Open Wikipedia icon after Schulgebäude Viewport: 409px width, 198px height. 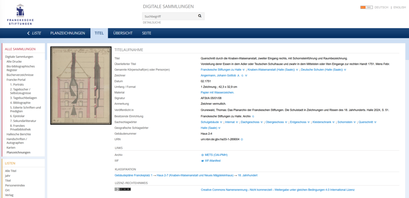click(x=221, y=122)
